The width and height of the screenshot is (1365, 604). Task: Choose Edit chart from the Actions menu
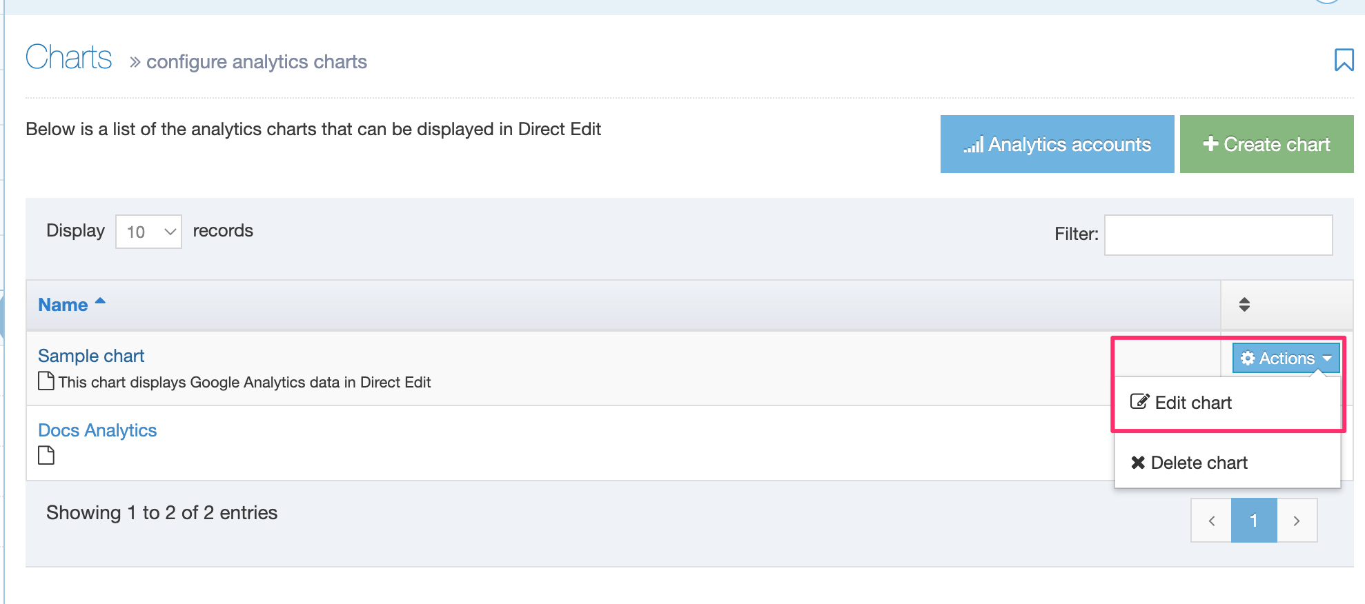point(1192,403)
